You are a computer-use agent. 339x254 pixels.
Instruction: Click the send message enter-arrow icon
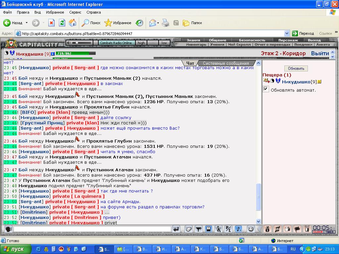pos(176,229)
